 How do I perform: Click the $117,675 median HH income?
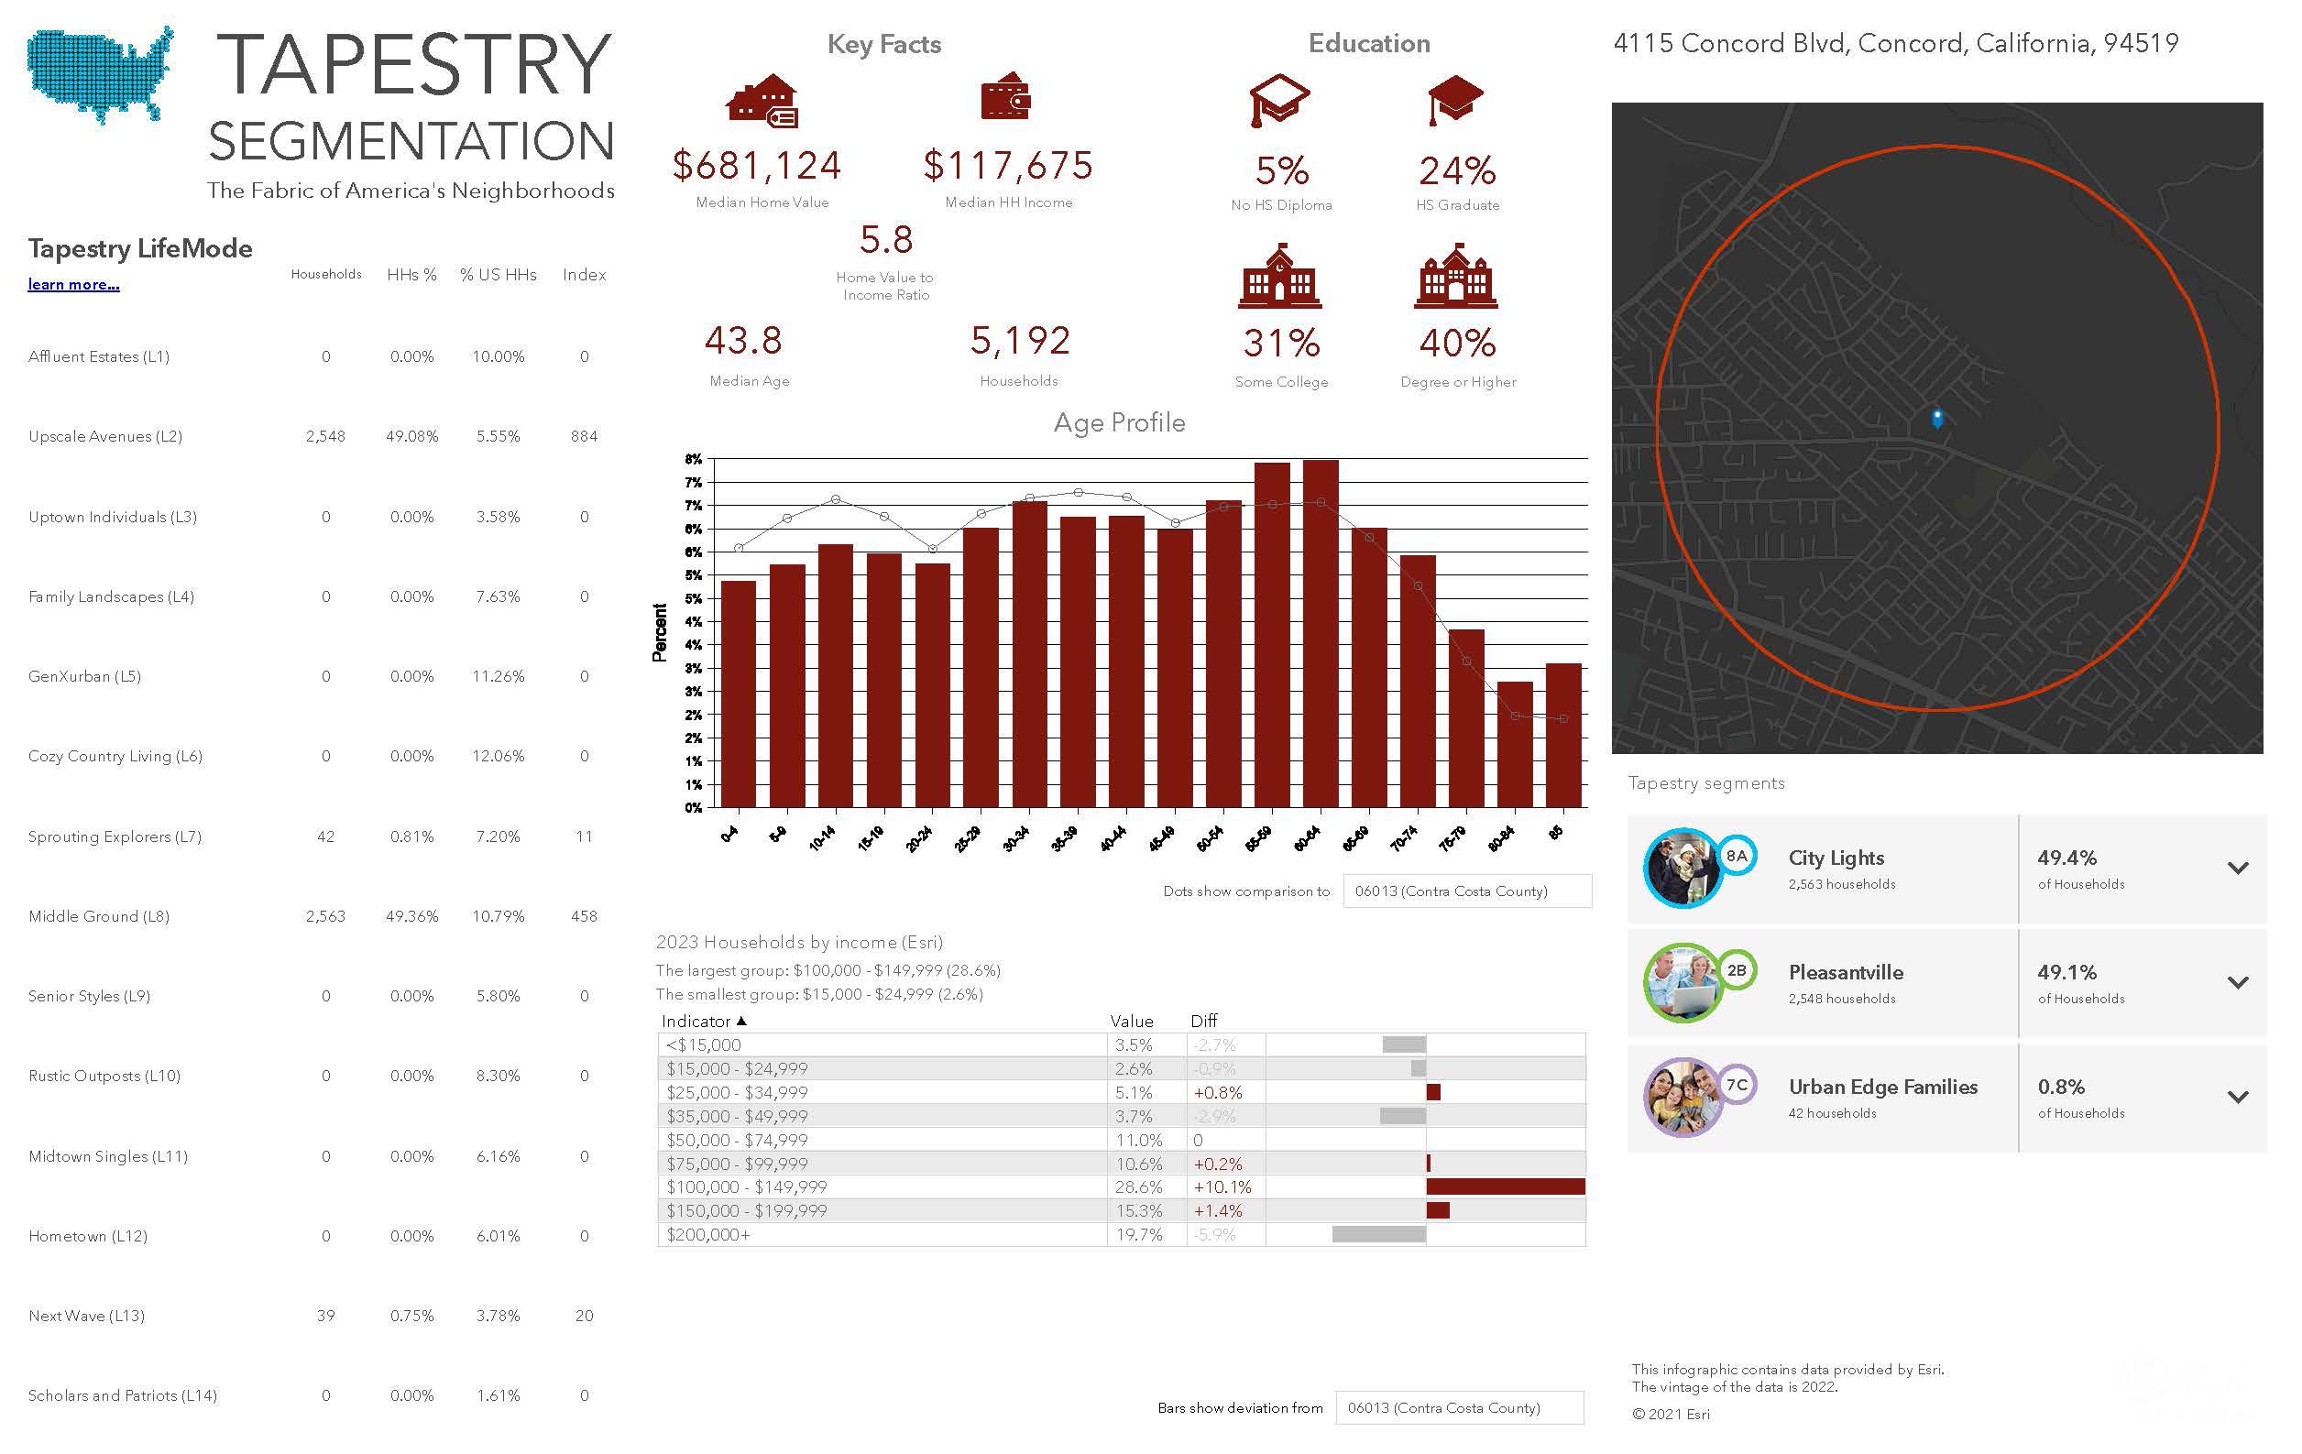(1008, 166)
